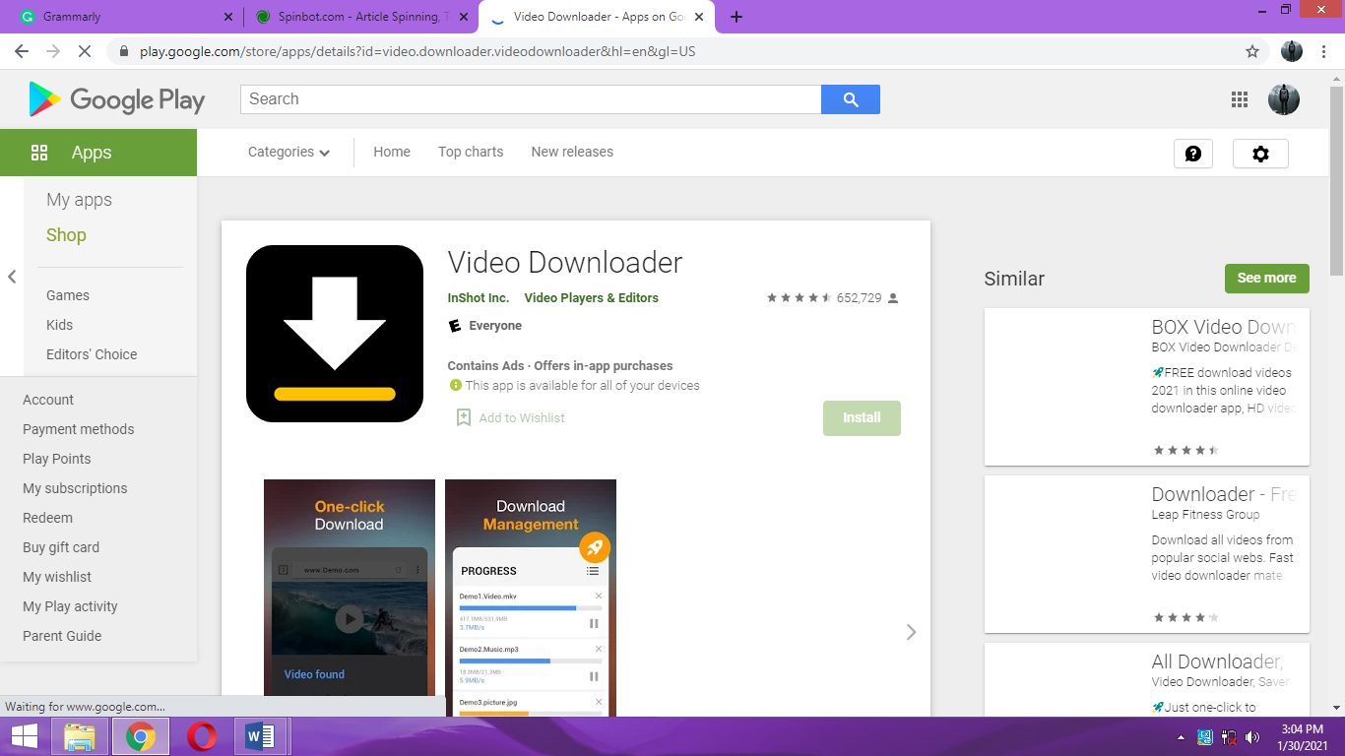This screenshot has width=1345, height=756.
Task: Click the Everyone content rating icon
Action: (455, 326)
